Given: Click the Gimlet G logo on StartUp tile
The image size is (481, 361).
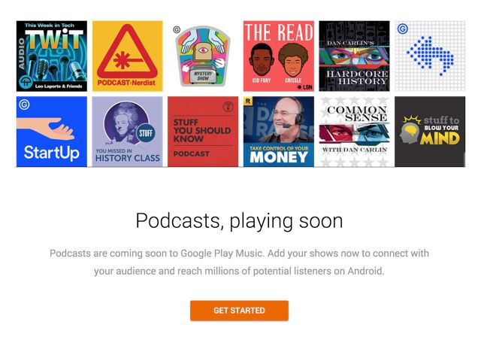Looking at the screenshot, I should [x=25, y=105].
